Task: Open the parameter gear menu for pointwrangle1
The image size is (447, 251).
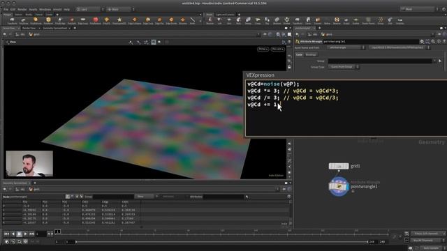Action: pyautogui.click(x=422, y=42)
